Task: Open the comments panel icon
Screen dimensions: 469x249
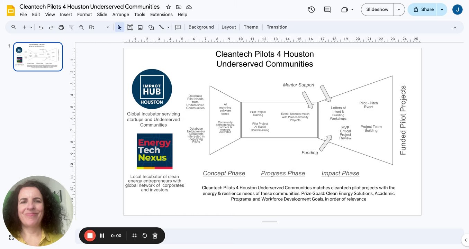Action: [x=327, y=10]
